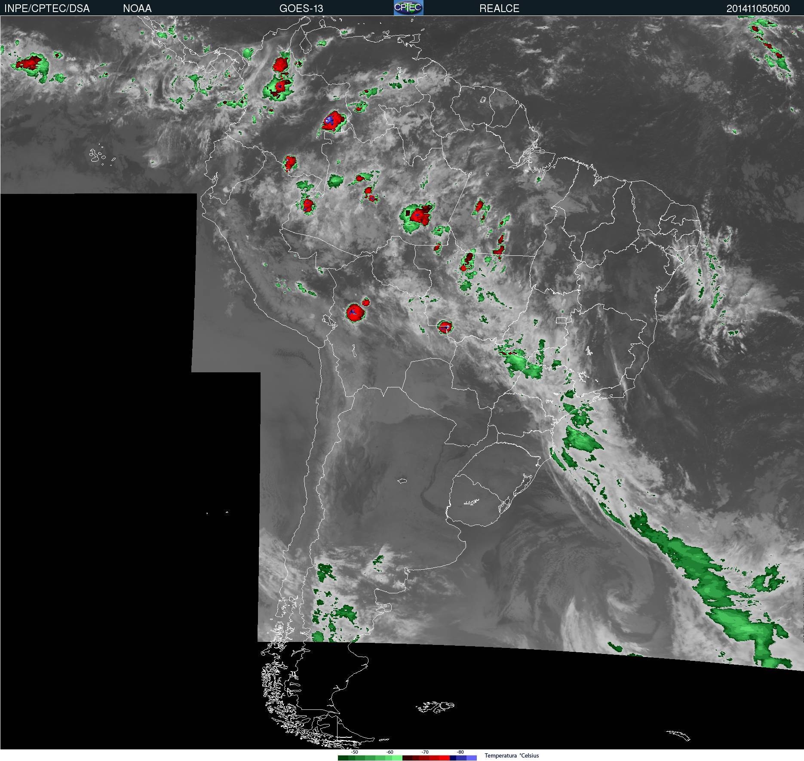Click the darkest green legend swatch
This screenshot has height=761, width=804.
click(343, 758)
